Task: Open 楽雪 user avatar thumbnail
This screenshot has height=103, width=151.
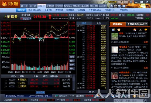Action: 115,36
